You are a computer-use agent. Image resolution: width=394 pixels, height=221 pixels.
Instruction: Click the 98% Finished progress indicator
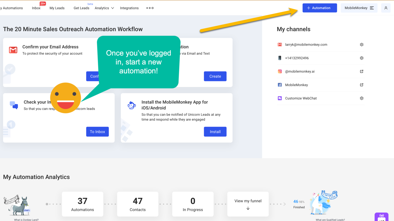[299, 204]
